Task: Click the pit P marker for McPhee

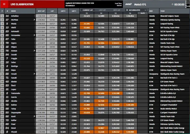Action: coord(34,20)
